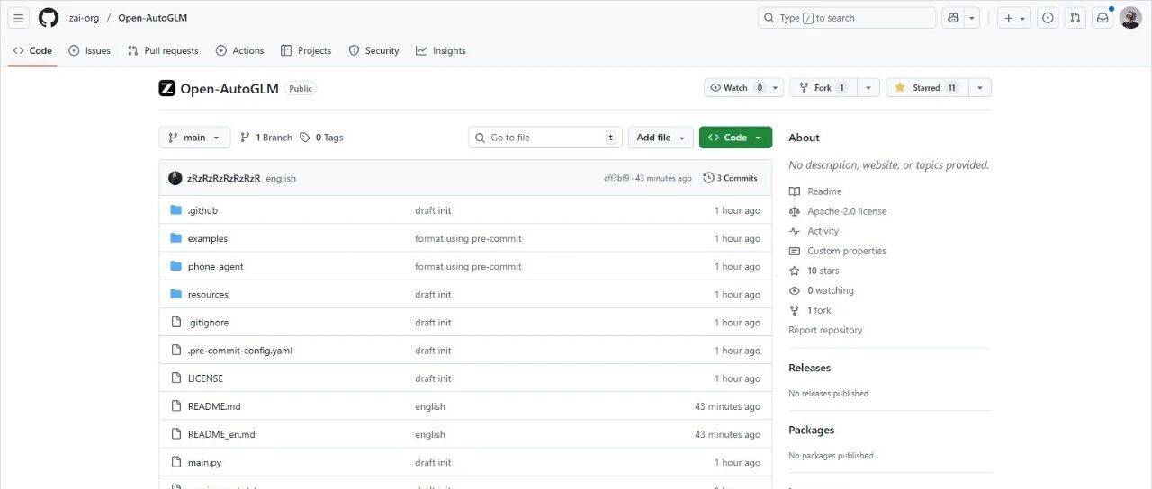
Task: Click the branch icon beside 1 Branch
Action: pyautogui.click(x=245, y=138)
